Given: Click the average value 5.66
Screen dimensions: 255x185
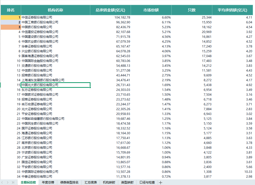Looking at the screenshot, I should point(249,167).
